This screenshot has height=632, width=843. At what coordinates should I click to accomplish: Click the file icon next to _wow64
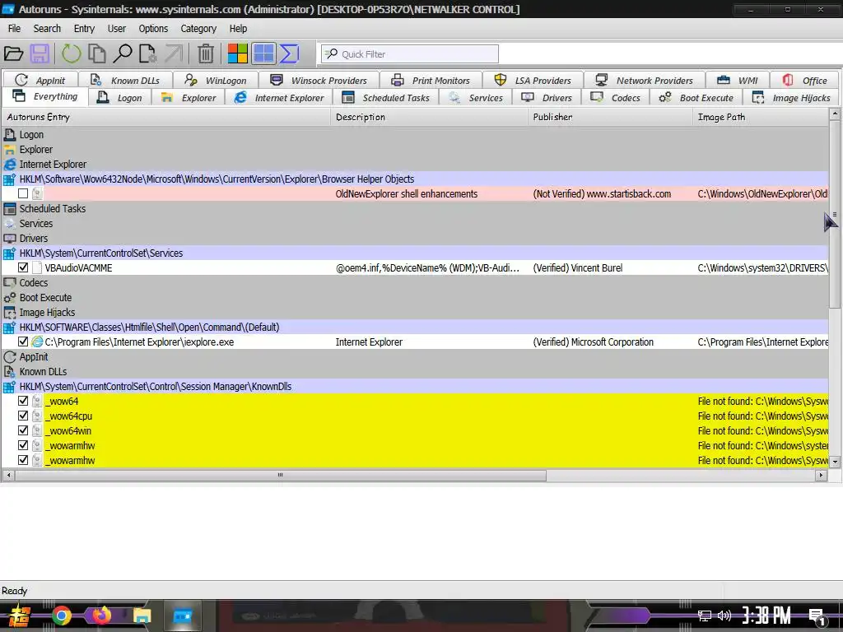click(37, 401)
